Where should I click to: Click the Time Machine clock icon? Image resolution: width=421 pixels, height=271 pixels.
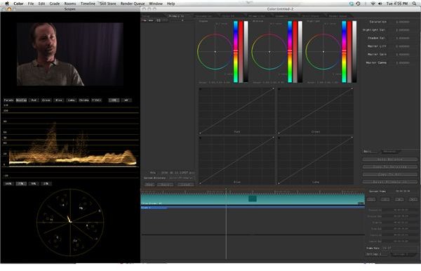click(359, 4)
